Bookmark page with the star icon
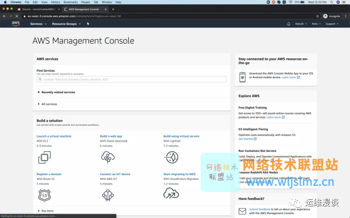Screen dimensions: 350x218 [x=317, y=16]
